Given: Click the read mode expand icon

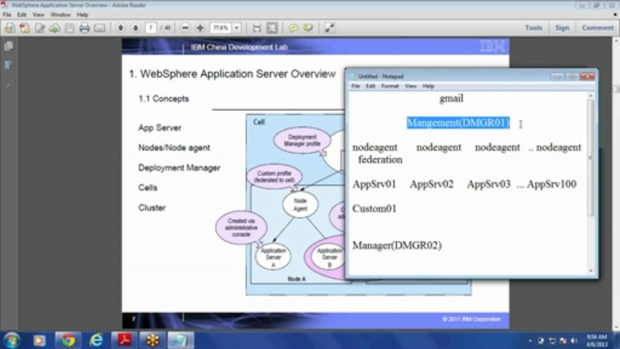Looking at the screenshot, I should (330, 28).
